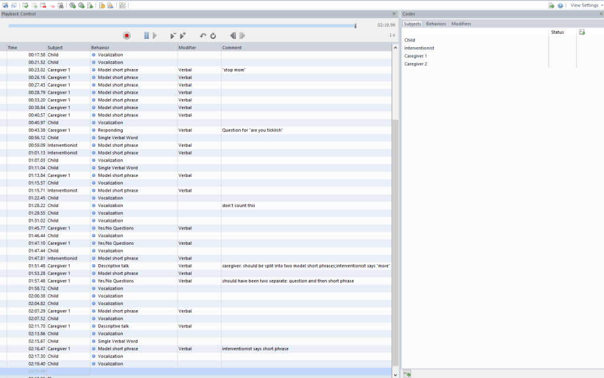This screenshot has height=378, width=604.
Task: Switch to the Behaviors tab
Action: [436, 24]
